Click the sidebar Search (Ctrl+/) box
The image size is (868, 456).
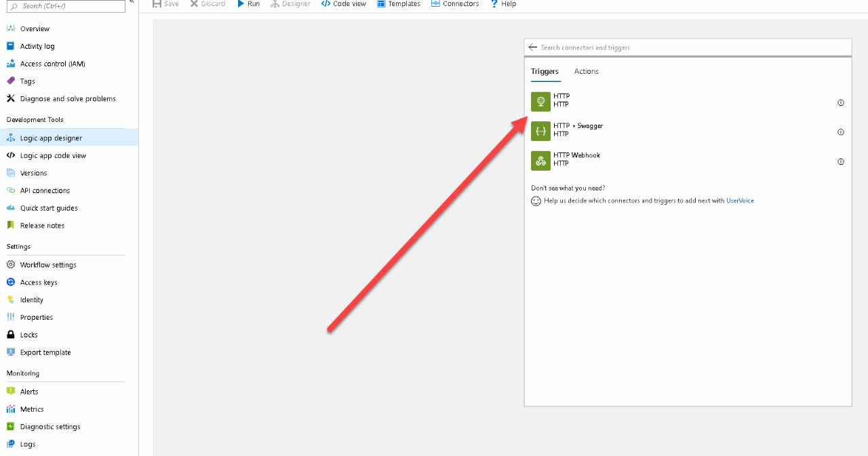pyautogui.click(x=66, y=6)
